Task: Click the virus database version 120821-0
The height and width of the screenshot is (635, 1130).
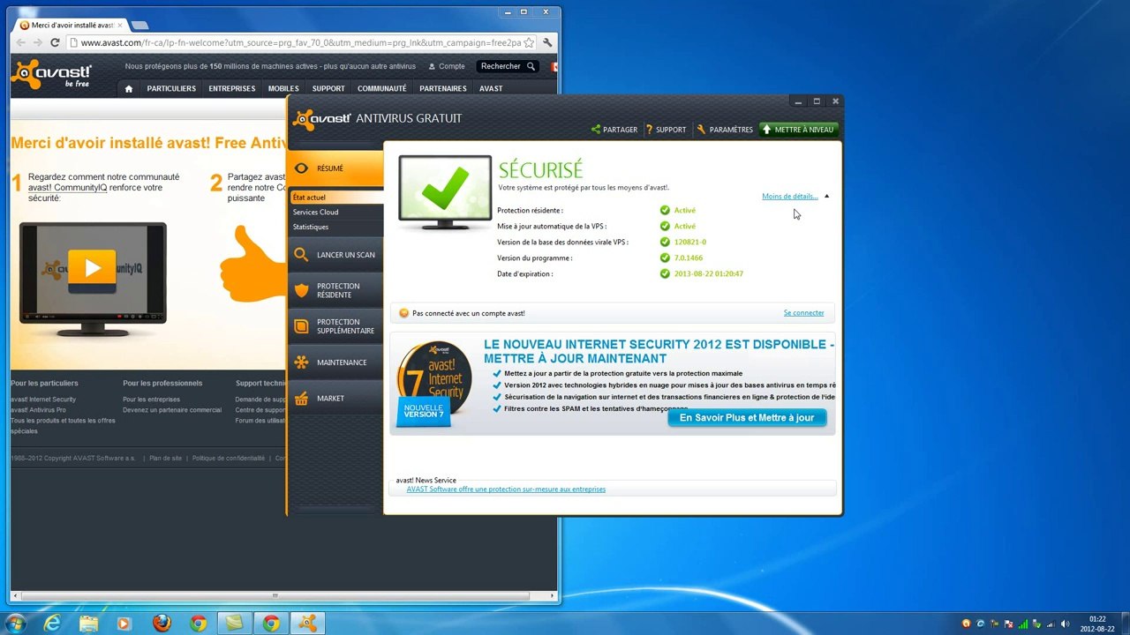Action: pyautogui.click(x=683, y=243)
